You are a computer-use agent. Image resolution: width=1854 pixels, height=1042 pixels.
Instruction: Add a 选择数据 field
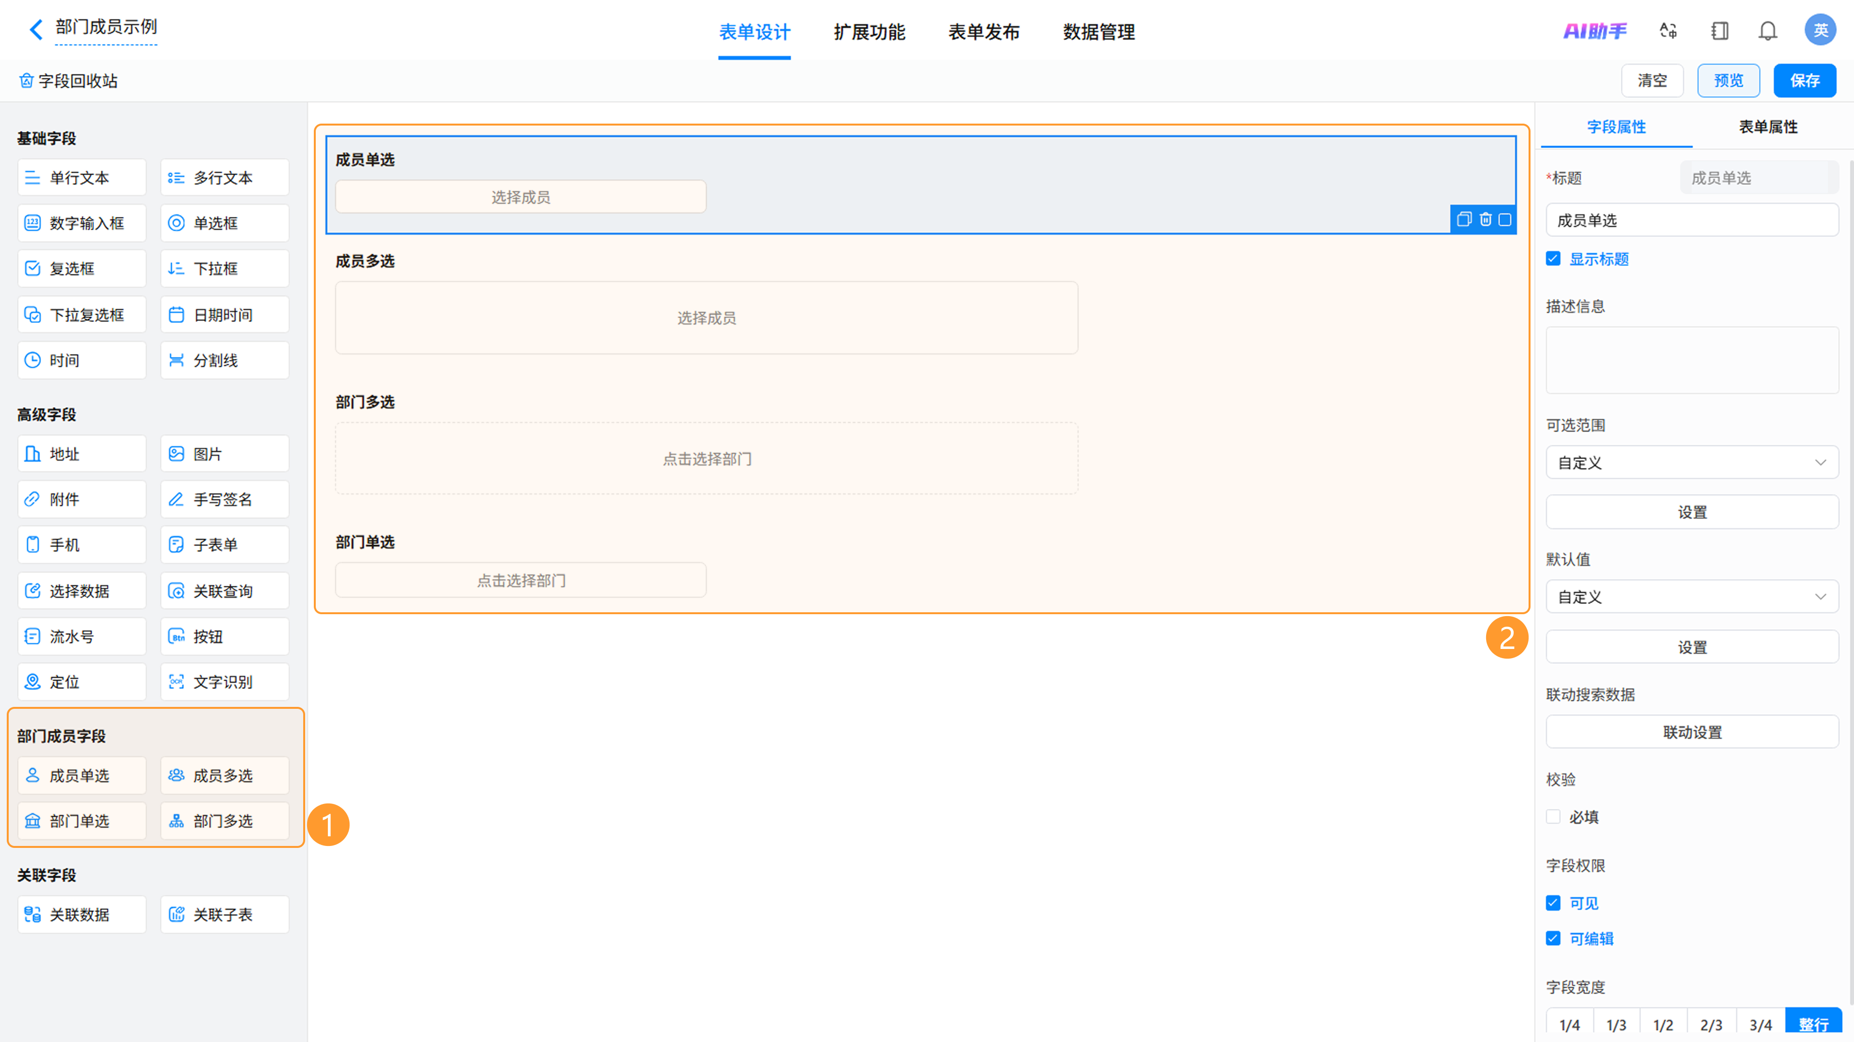(x=81, y=591)
